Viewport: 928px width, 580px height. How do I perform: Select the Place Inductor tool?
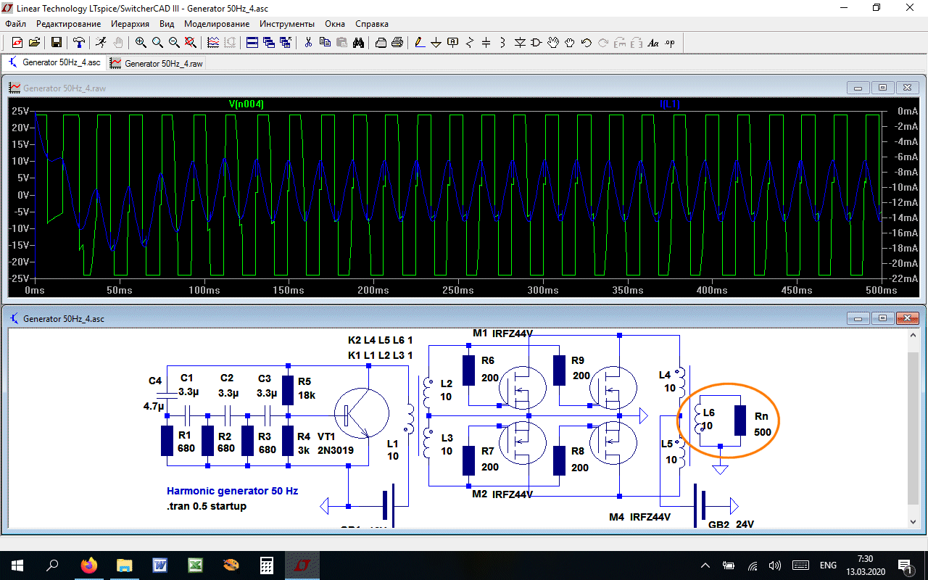tap(503, 43)
